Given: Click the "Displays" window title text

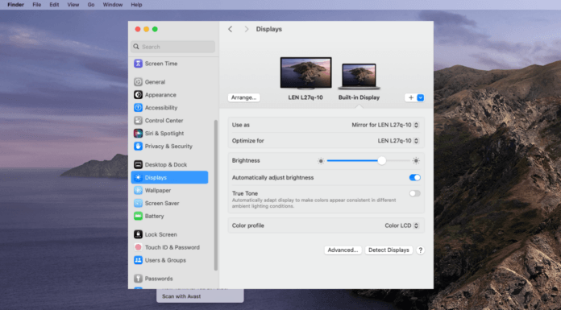Looking at the screenshot, I should pyautogui.click(x=268, y=29).
